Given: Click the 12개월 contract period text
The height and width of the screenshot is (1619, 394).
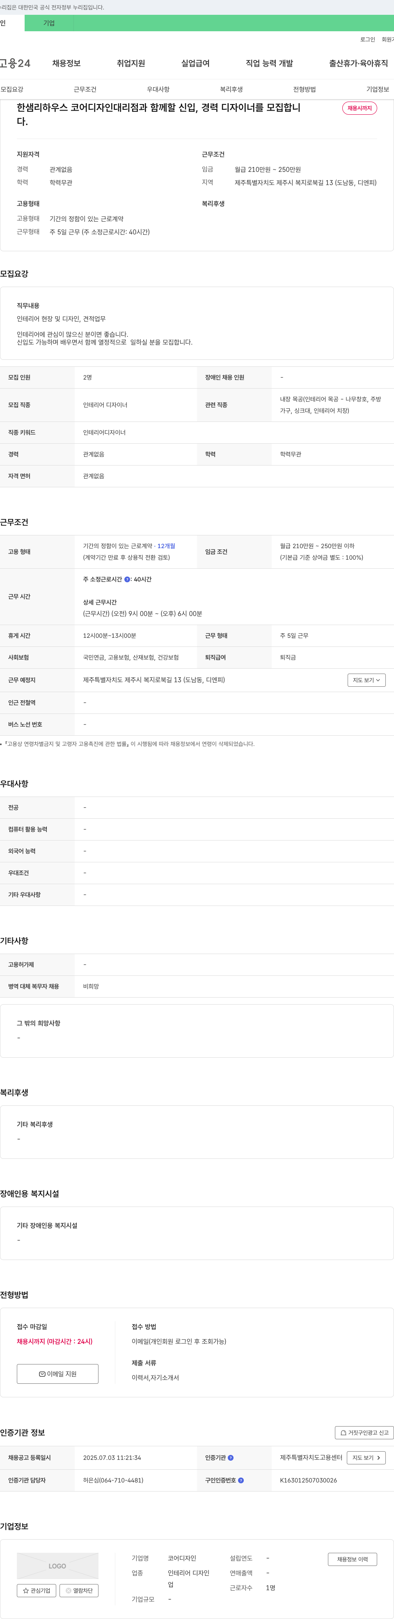Looking at the screenshot, I should coord(166,546).
